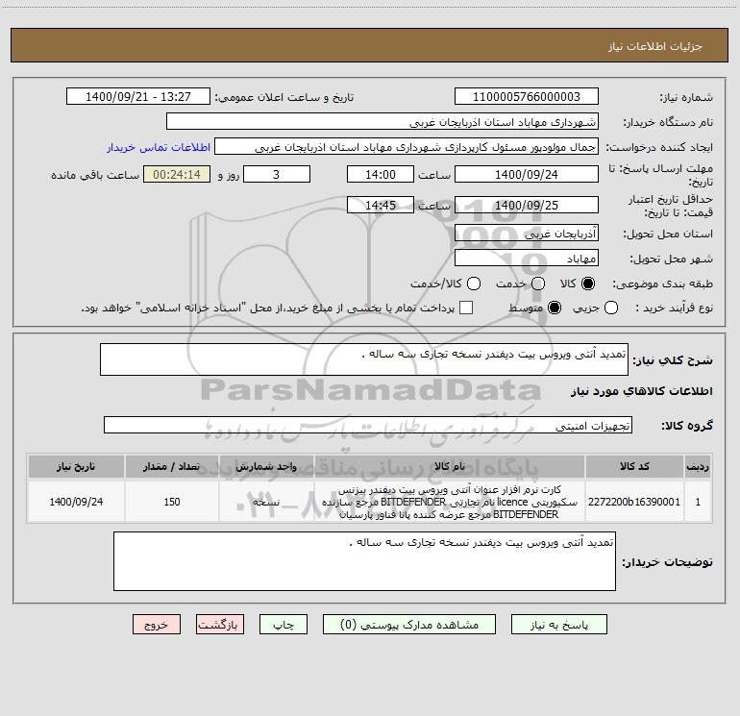Viewport: 740px width, 716px height.
Task: Click the تعداد / مقدار column header
Action: (172, 466)
